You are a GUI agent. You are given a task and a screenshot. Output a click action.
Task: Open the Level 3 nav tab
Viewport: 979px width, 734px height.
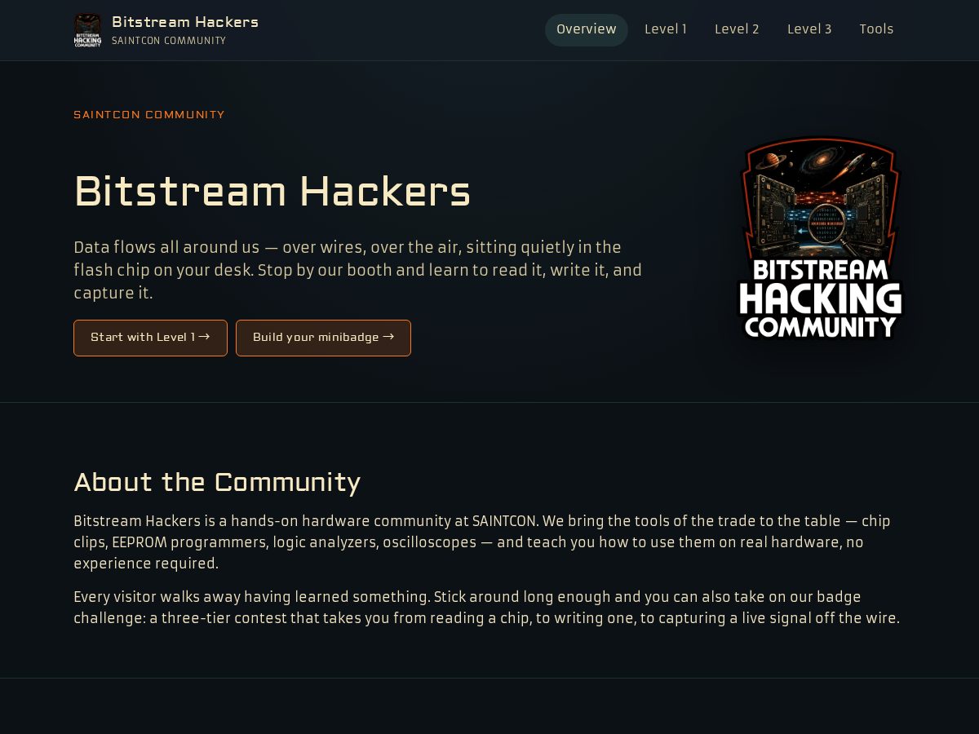[809, 30]
